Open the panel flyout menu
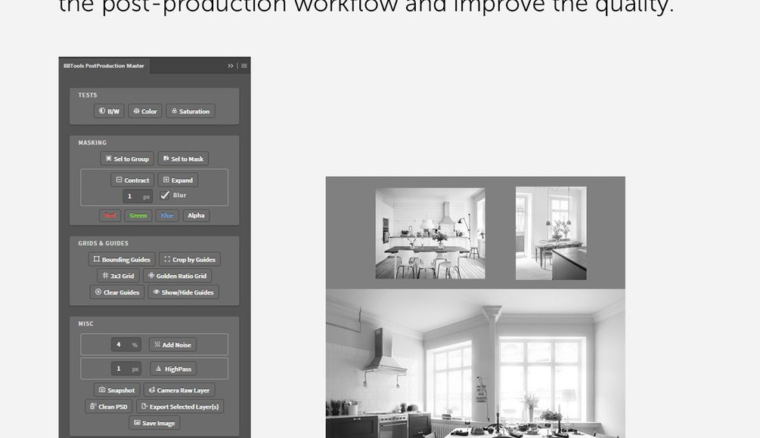 (x=244, y=66)
